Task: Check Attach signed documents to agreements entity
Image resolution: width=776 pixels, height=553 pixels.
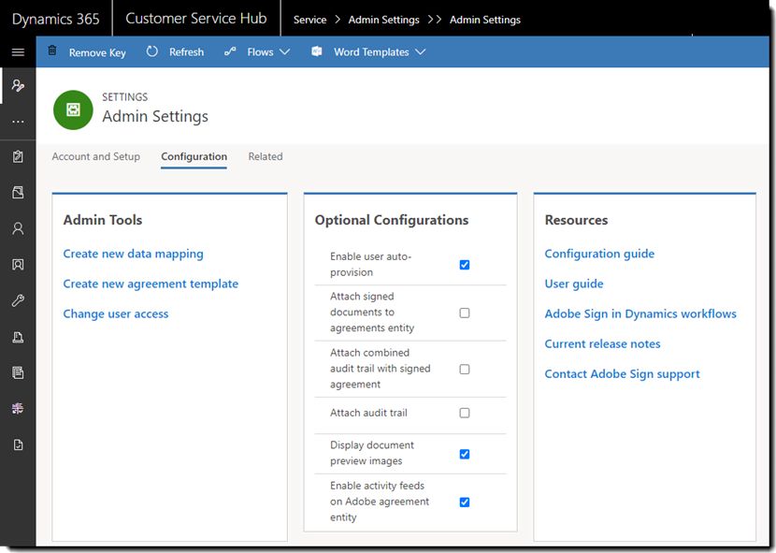Action: [465, 313]
